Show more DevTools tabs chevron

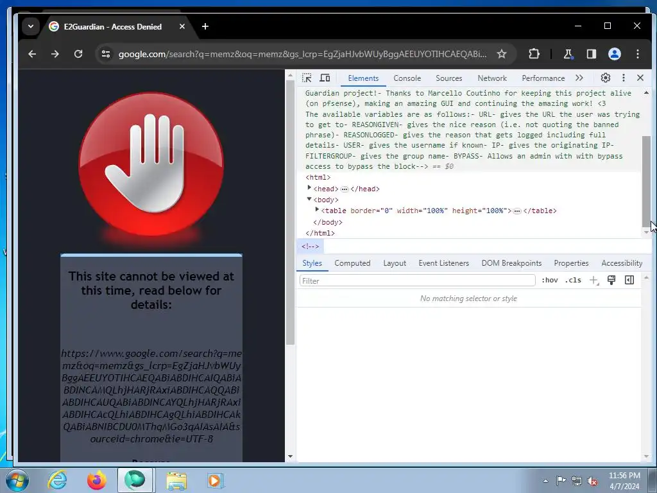[579, 78]
